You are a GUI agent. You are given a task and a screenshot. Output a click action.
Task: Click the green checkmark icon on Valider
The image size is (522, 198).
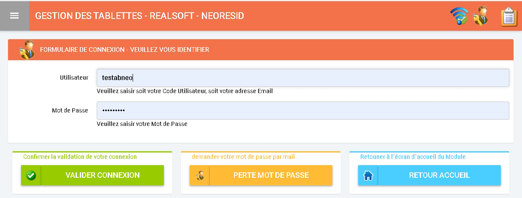tap(31, 175)
